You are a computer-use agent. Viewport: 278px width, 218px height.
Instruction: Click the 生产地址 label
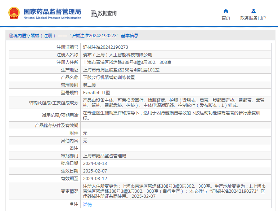(69, 70)
